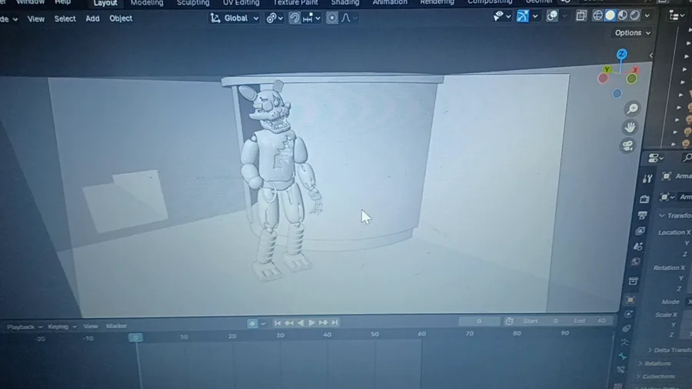Open the Layout workspace tab

click(105, 3)
